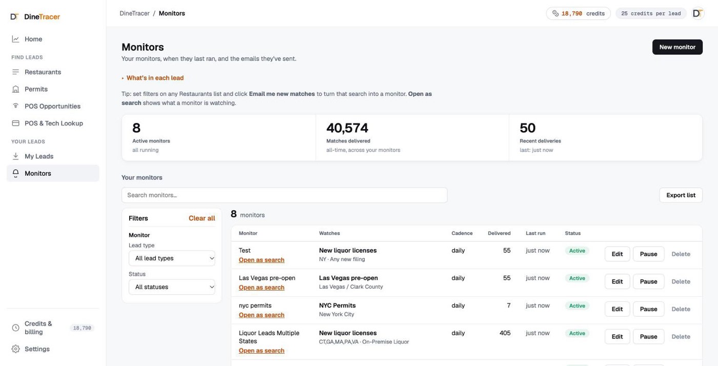Click the New monitor button
Screen dimensions: 718x366
[x=677, y=47]
